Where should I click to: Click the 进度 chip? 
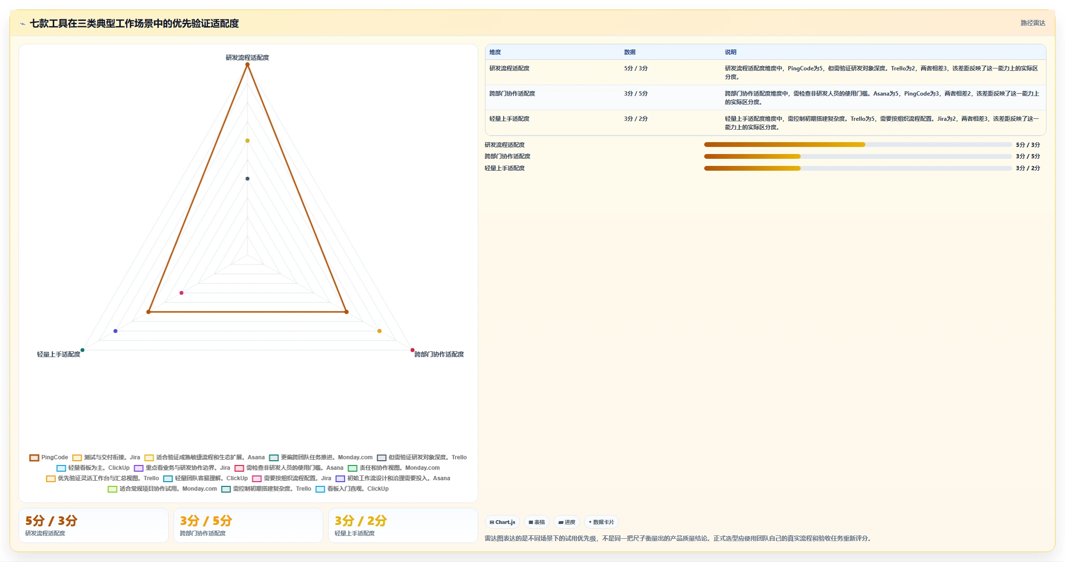[x=567, y=522]
